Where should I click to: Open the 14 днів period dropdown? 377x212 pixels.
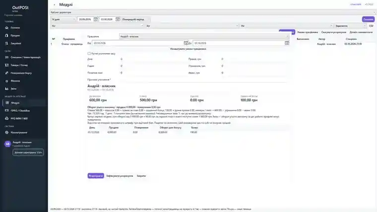pyautogui.click(x=63, y=19)
